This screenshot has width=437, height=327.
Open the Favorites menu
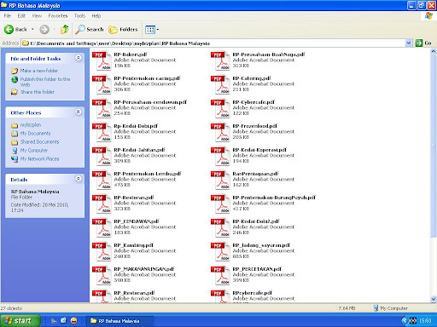58,16
